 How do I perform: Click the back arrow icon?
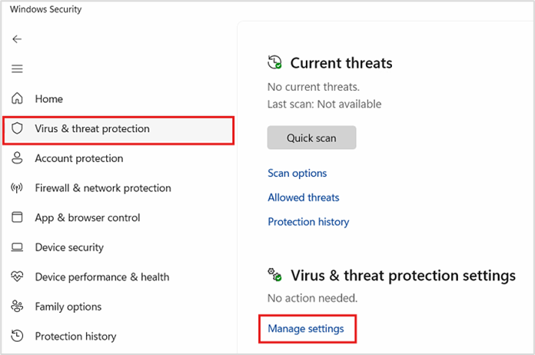point(17,39)
